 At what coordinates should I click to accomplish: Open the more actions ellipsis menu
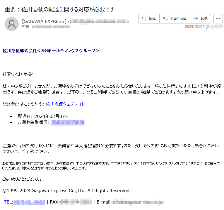pyautogui.click(x=218, y=19)
